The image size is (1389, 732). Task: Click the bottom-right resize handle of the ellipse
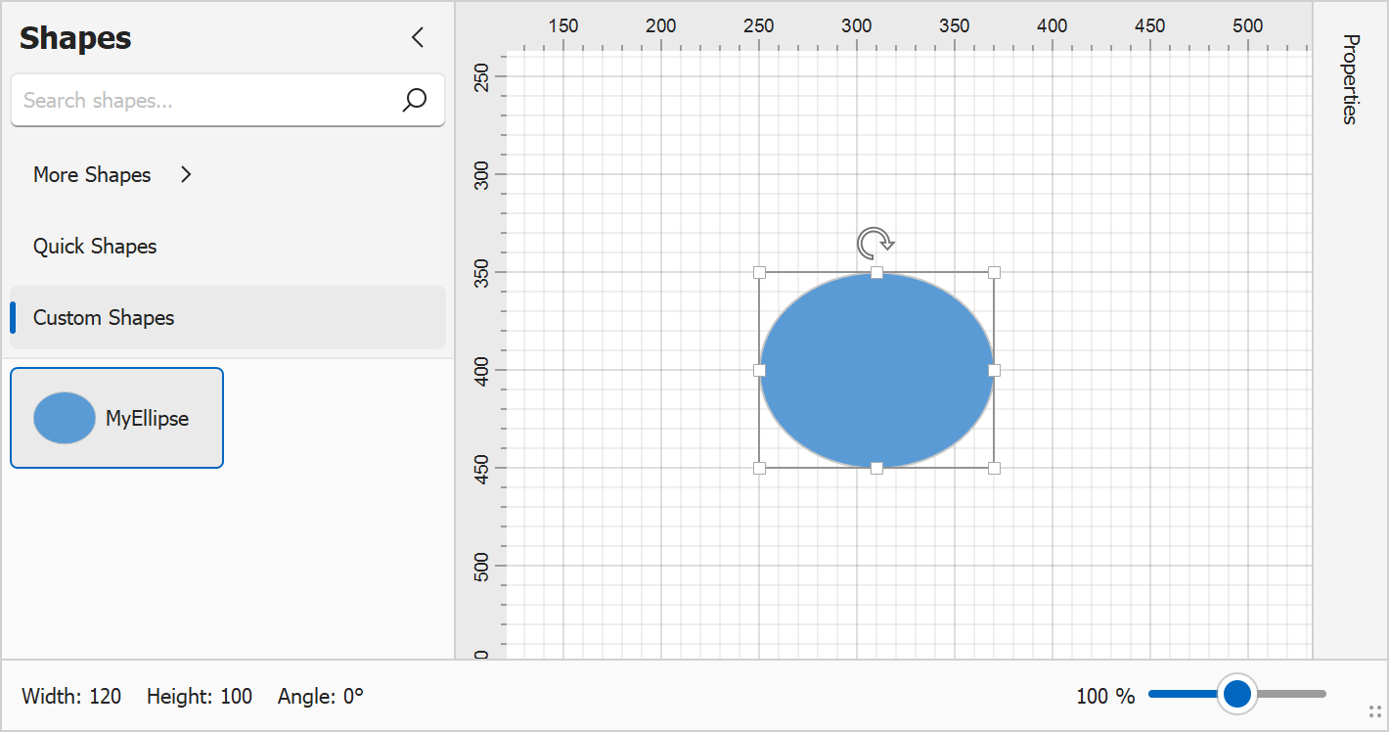pyautogui.click(x=994, y=468)
